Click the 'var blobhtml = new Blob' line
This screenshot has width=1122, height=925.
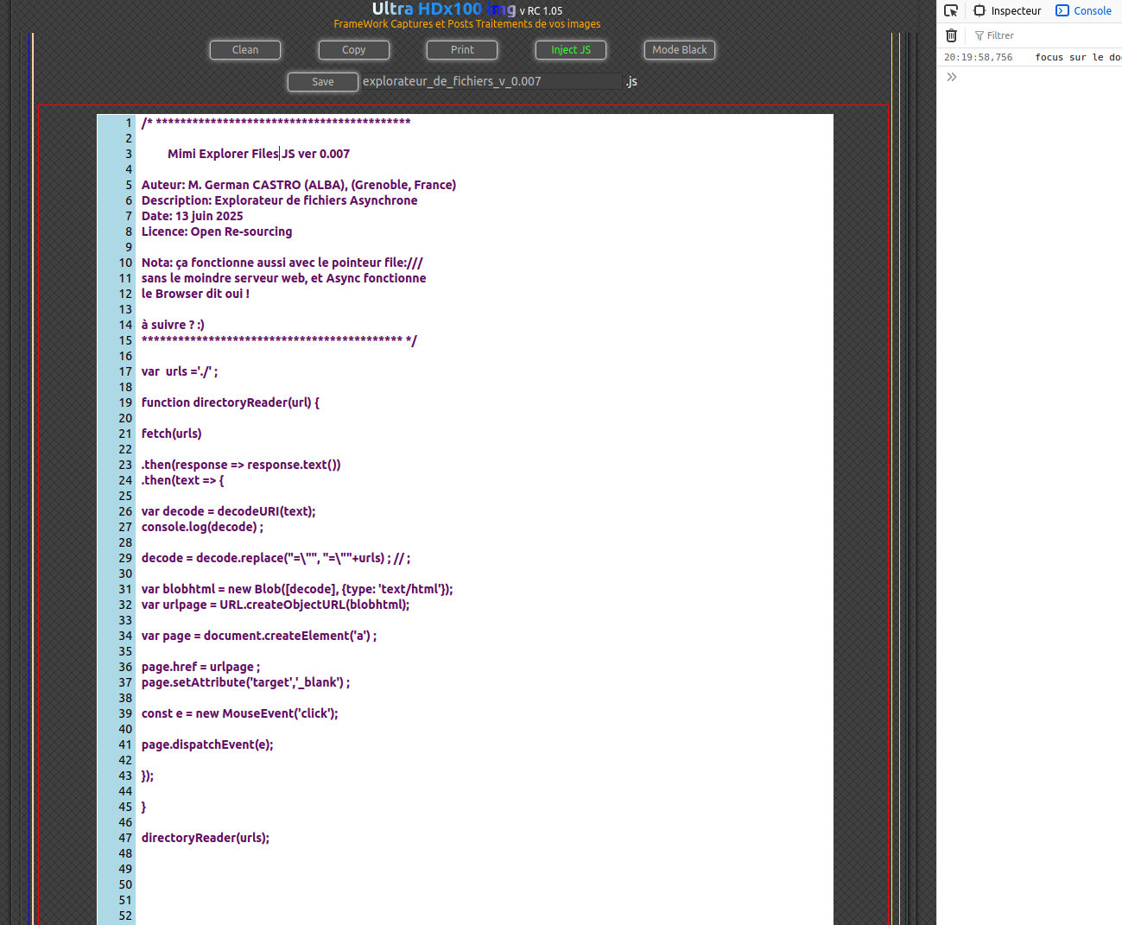click(297, 589)
